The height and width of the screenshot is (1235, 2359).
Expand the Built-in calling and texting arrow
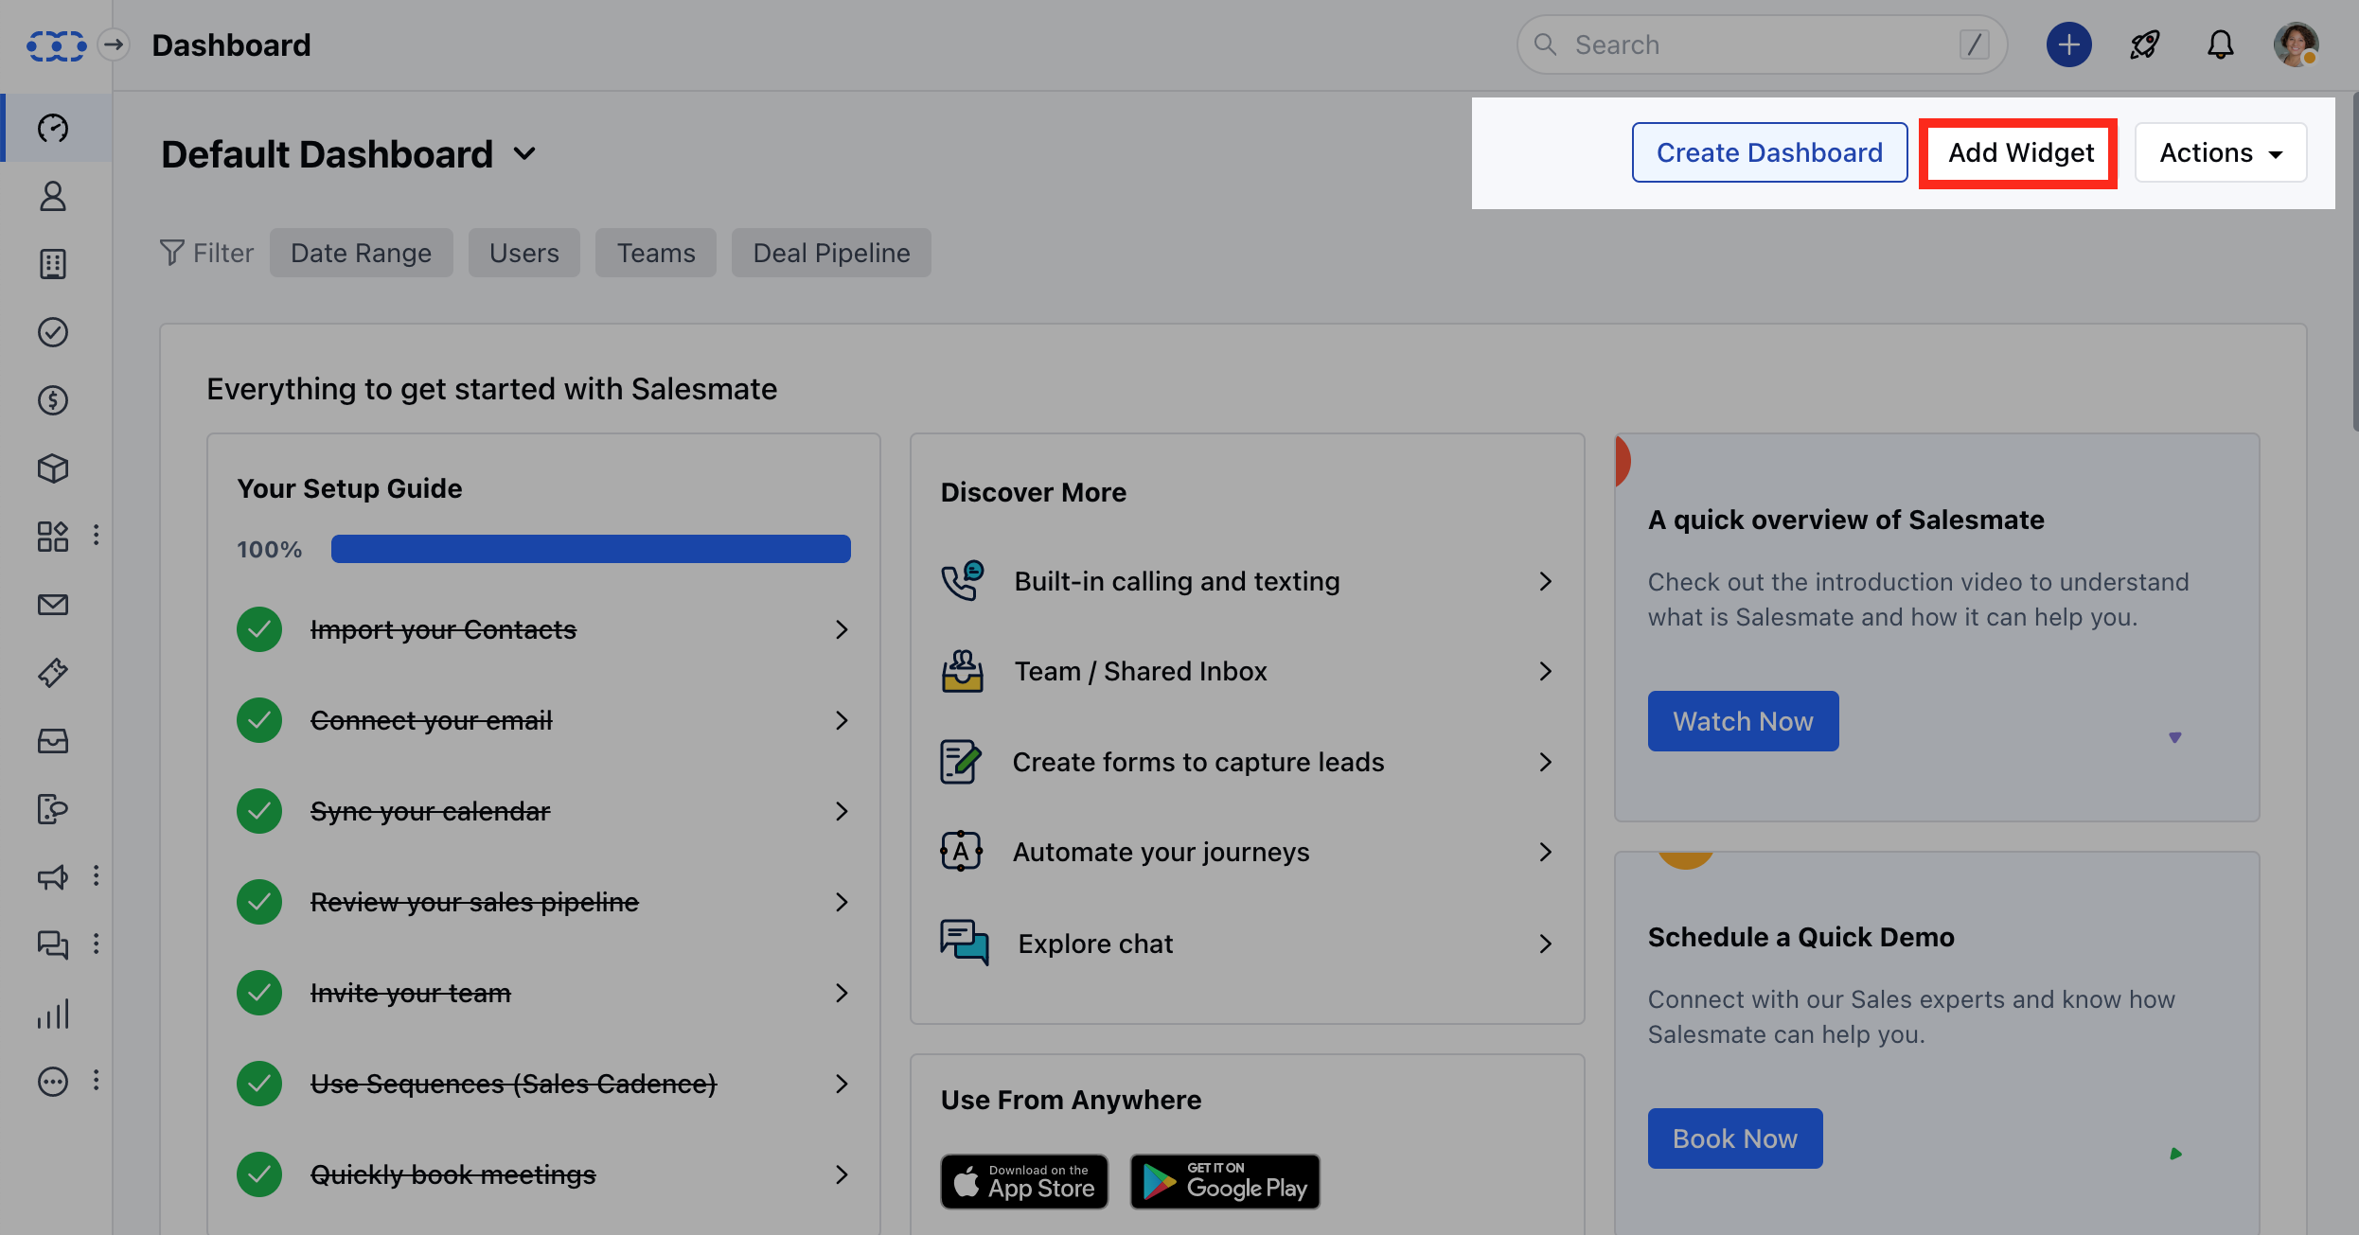tap(1545, 581)
